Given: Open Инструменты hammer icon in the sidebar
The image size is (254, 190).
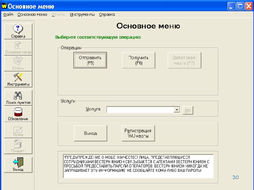Looking at the screenshot, I should point(18,79).
